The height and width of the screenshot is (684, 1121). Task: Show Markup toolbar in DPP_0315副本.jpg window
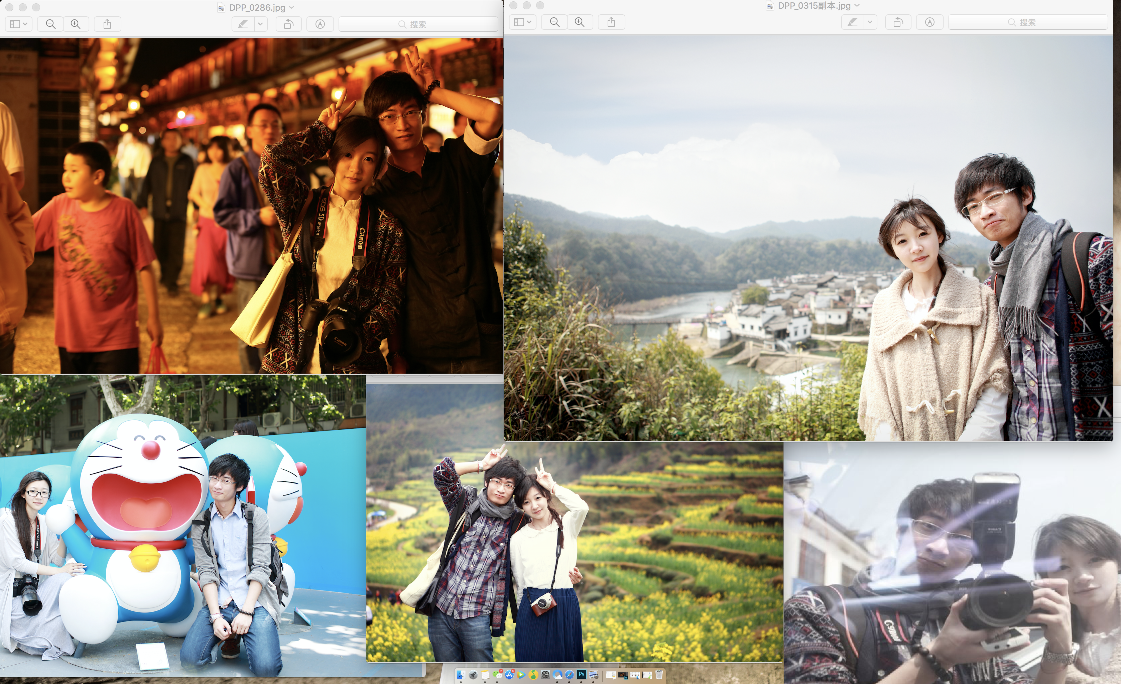[930, 22]
